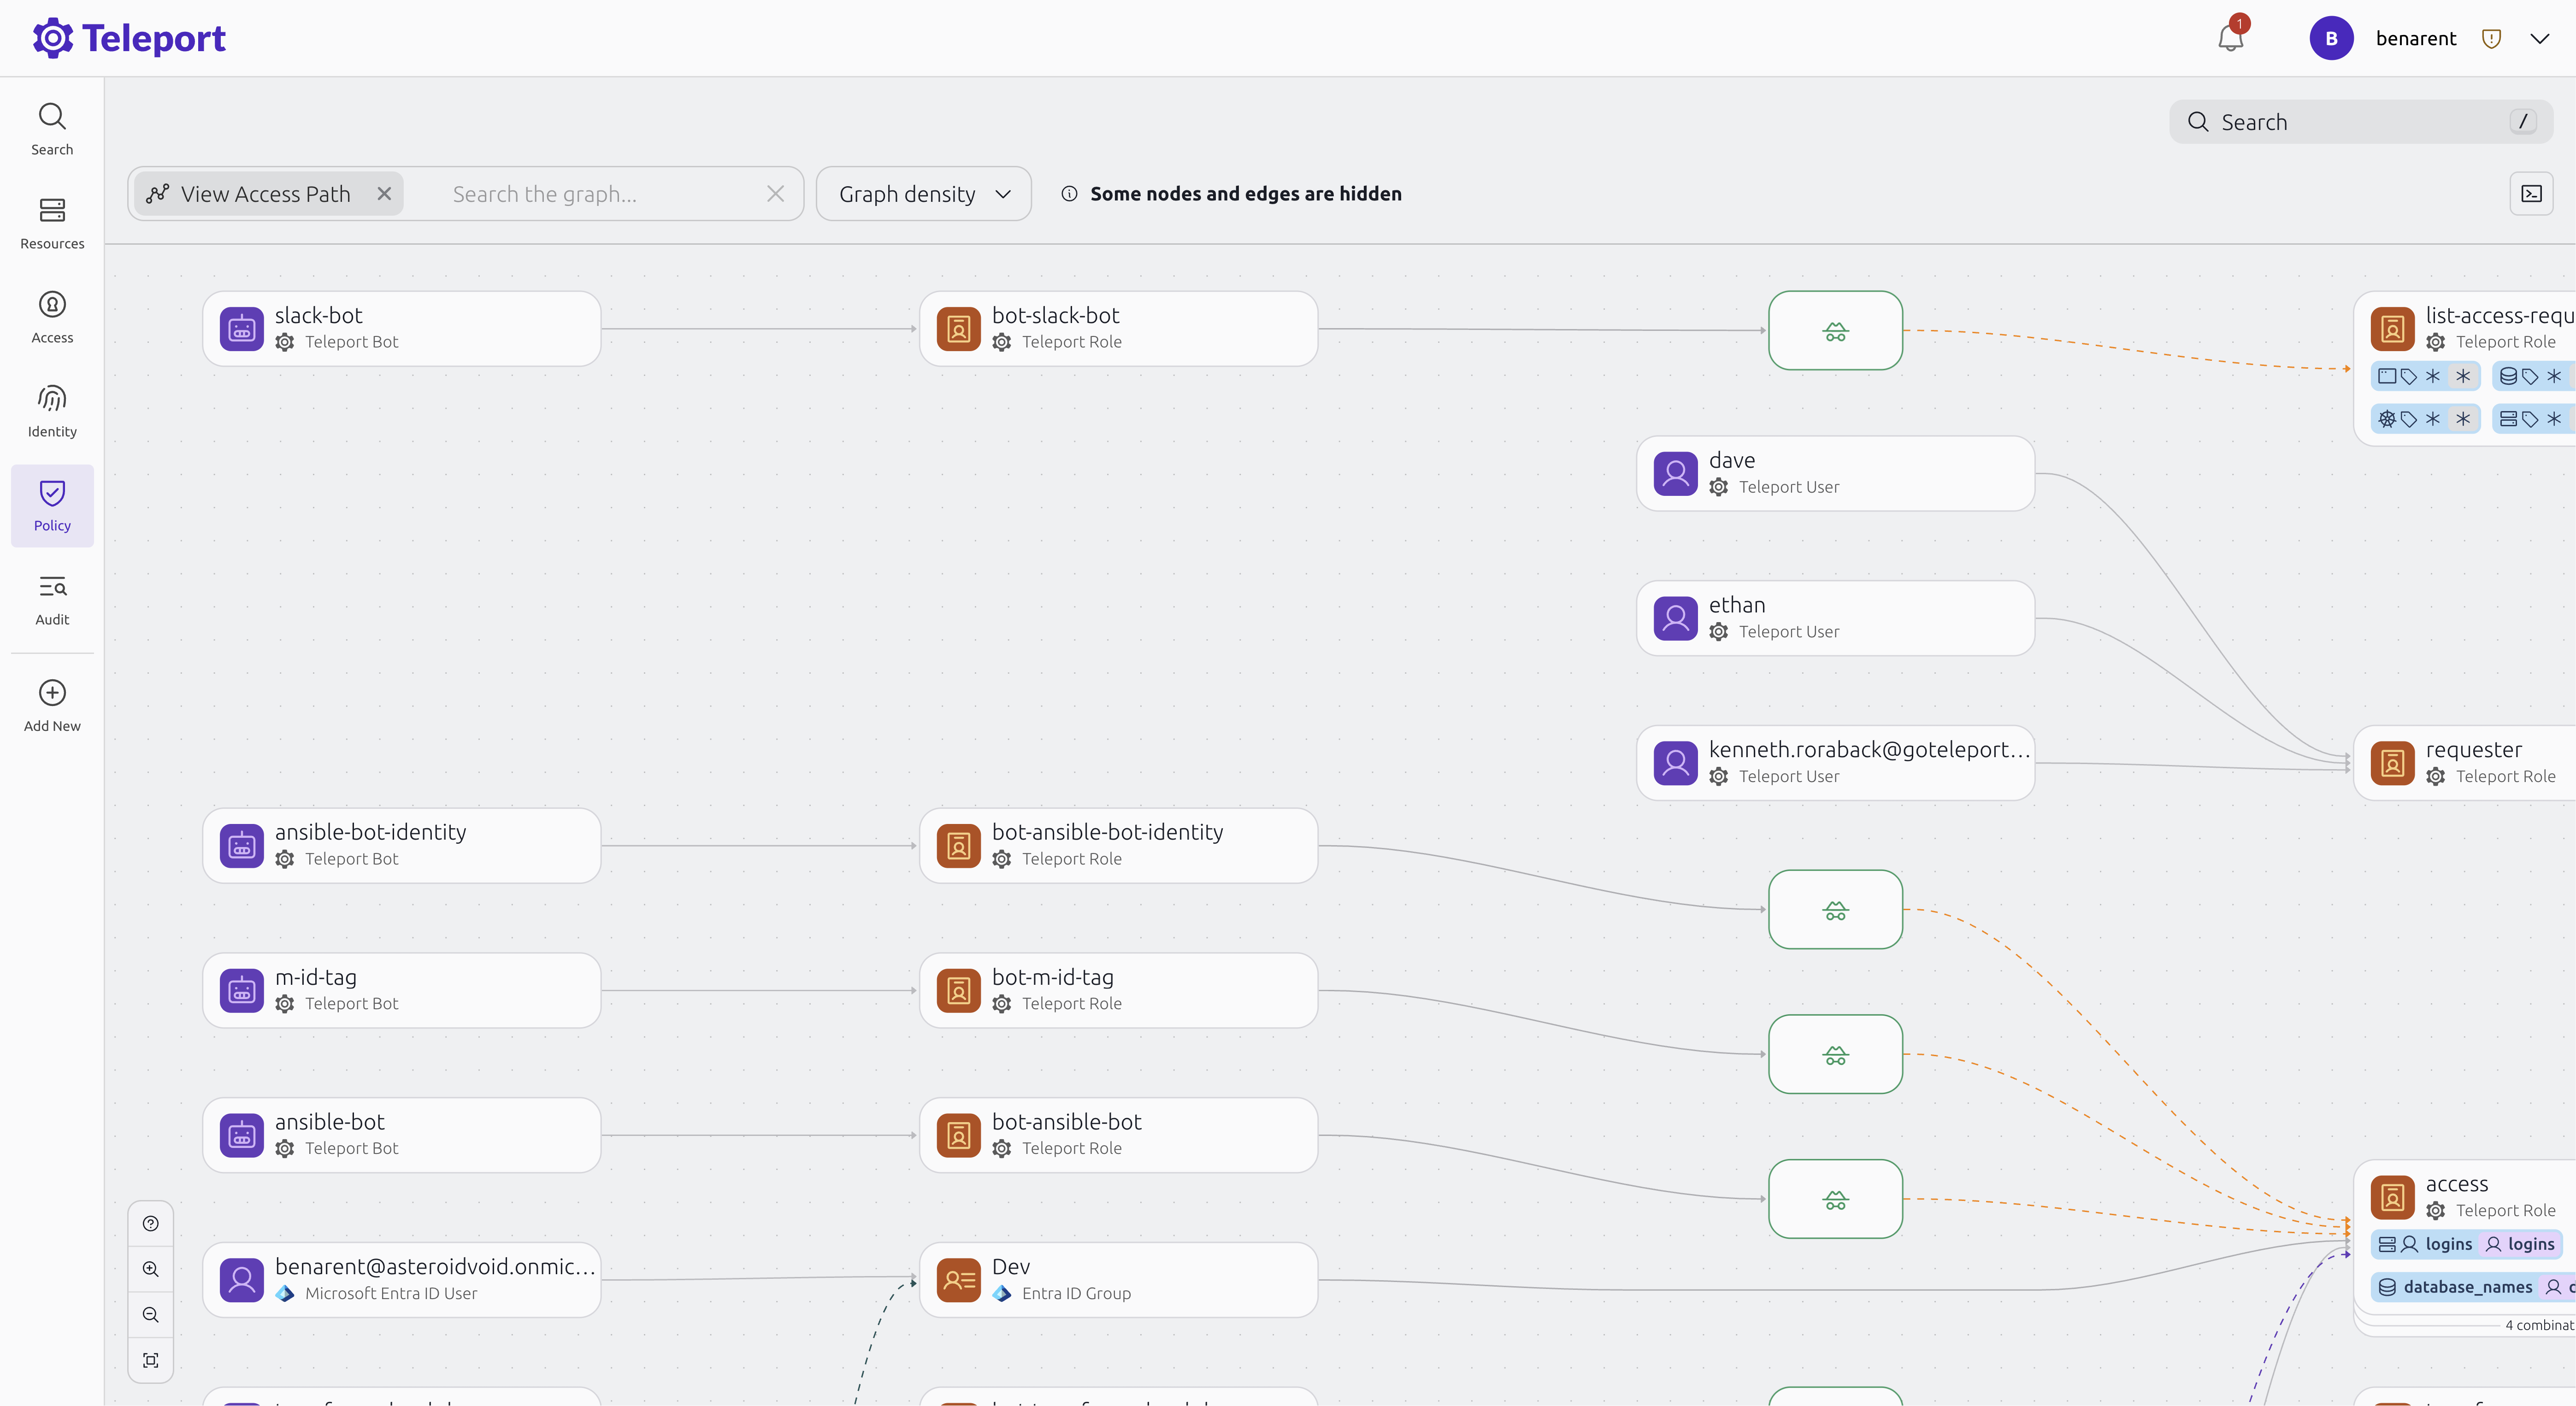Select the hidden node after bot-ansible-bot
The height and width of the screenshot is (1406, 2576).
[1835, 1199]
